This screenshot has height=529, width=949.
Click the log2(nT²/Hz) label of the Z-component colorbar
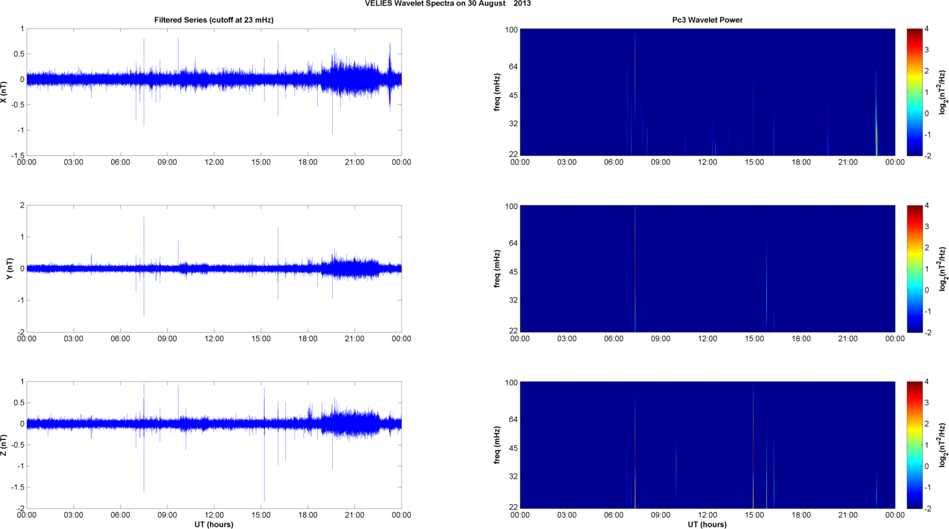(943, 445)
